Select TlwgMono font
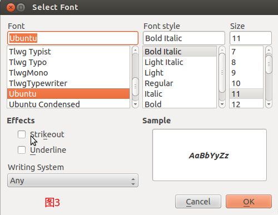278x215 pixels. click(x=68, y=73)
